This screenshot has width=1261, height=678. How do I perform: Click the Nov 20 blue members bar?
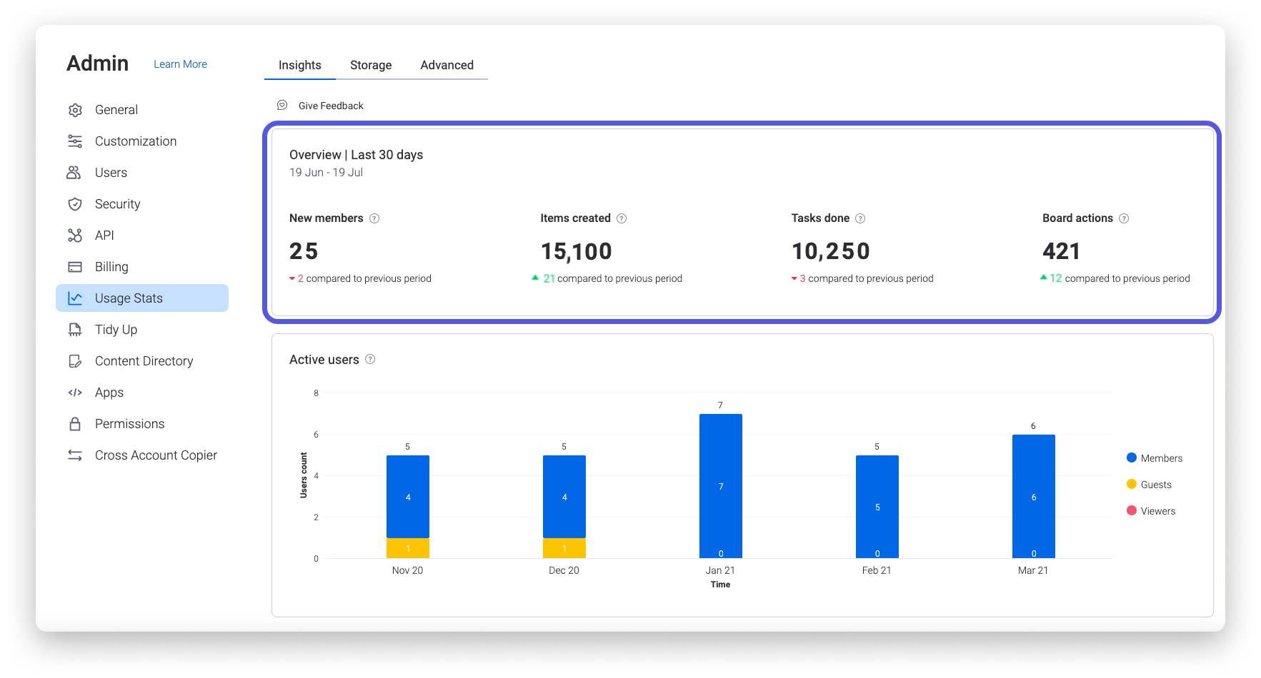(x=408, y=497)
